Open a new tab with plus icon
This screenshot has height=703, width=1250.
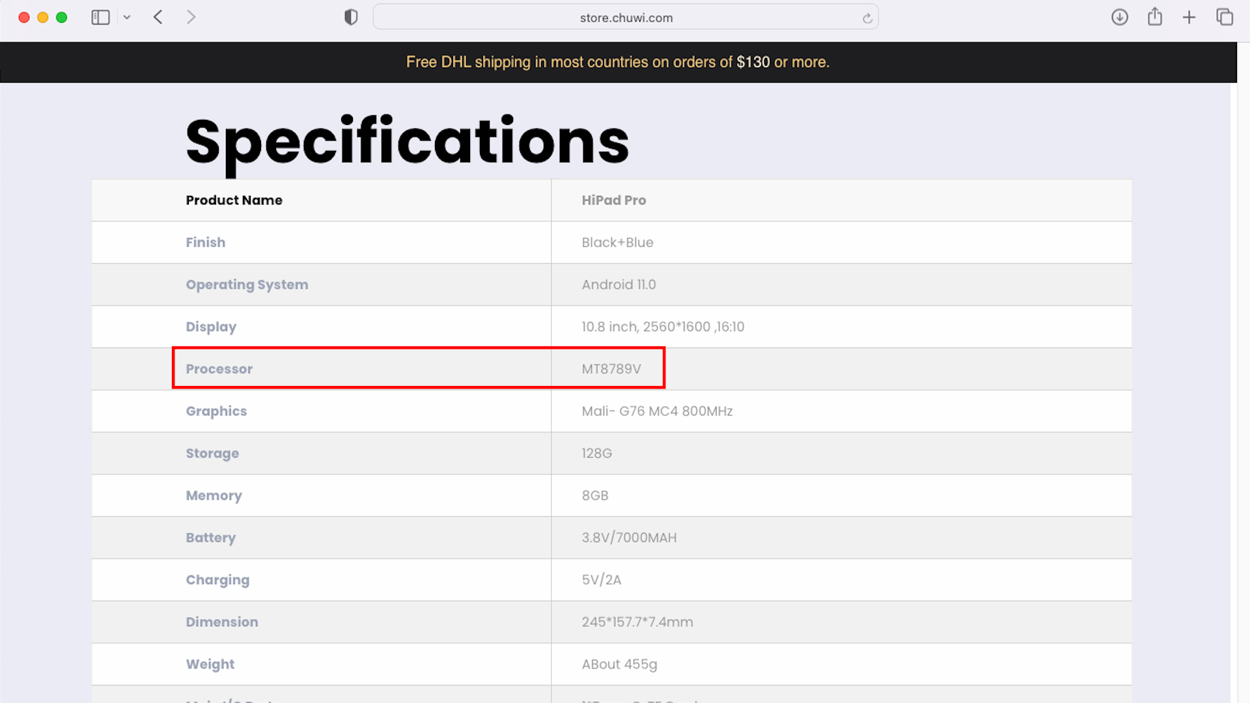click(x=1189, y=18)
